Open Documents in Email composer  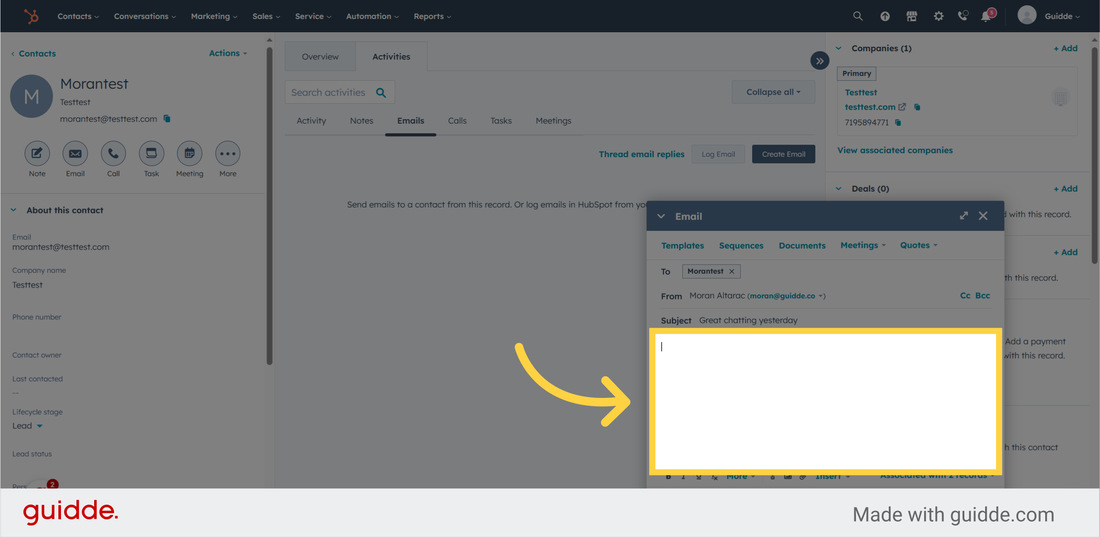802,246
